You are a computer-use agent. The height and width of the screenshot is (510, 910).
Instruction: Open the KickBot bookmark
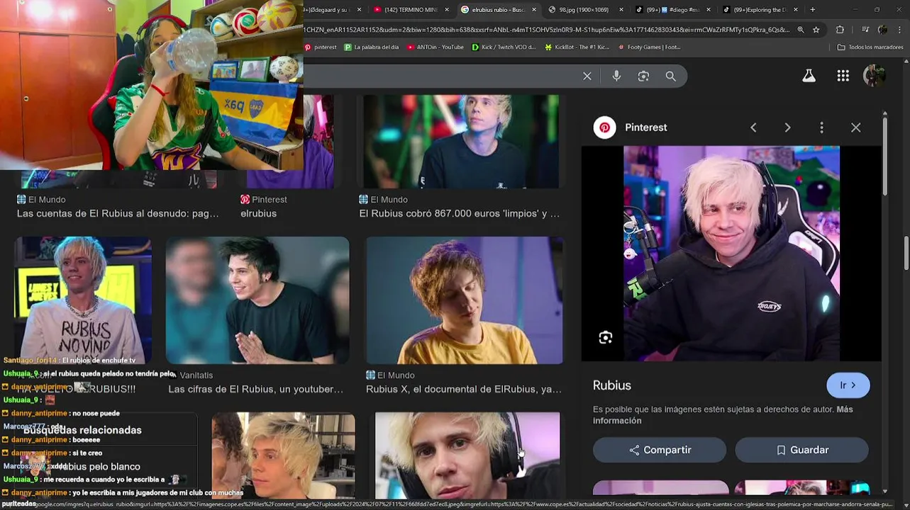[x=577, y=47]
